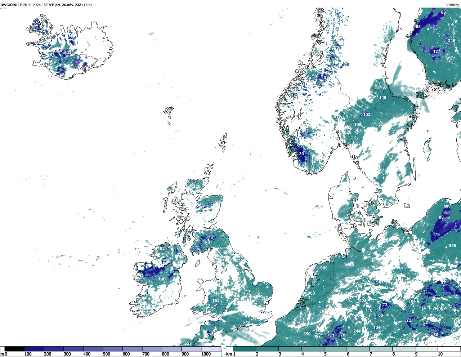Click the '(+8 h)' forecast offset text
Image resolution: width=461 pixels, height=357 pixels.
(87, 5)
